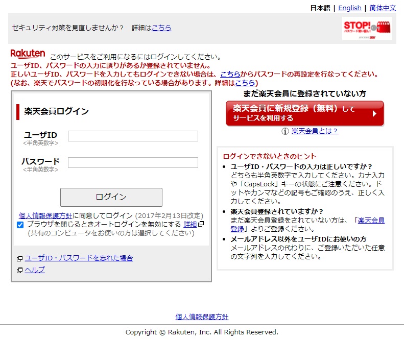This screenshot has height=340, width=404.
Task: Click the Copyright Rakuten, Inc. footer text
Action: click(202, 332)
